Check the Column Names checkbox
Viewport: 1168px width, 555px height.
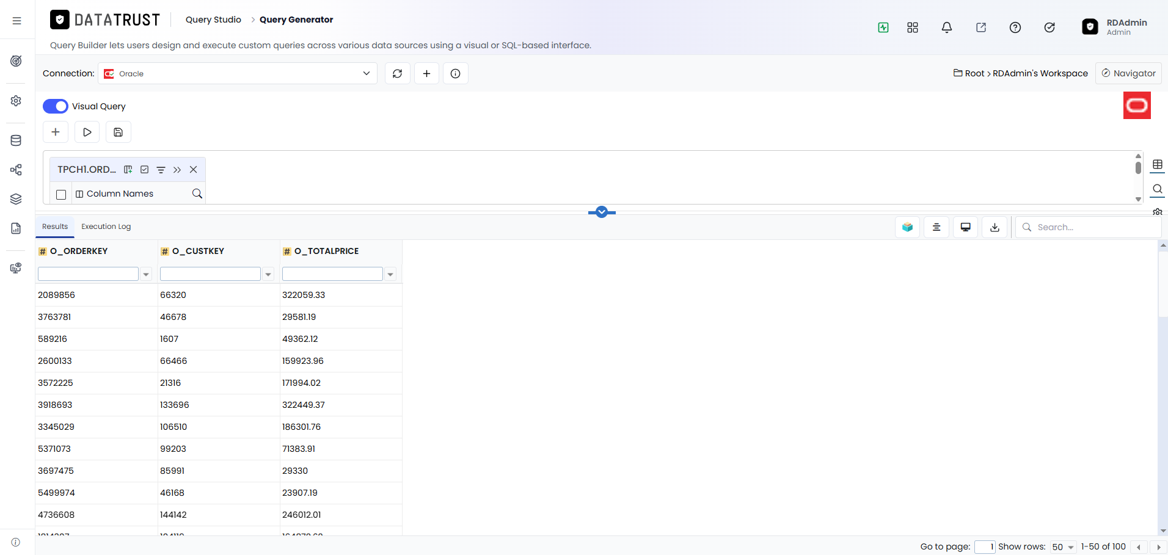[x=61, y=194]
